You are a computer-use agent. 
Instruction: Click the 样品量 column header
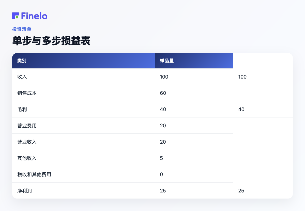(167, 61)
